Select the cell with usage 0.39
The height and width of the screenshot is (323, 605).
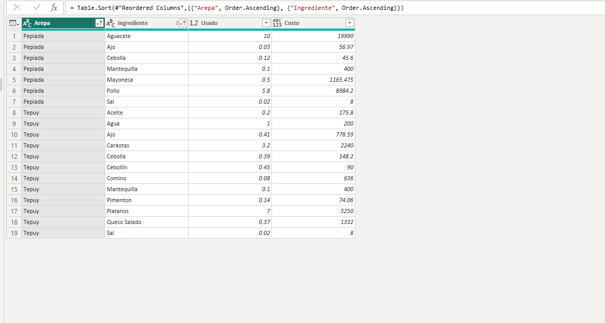point(230,156)
